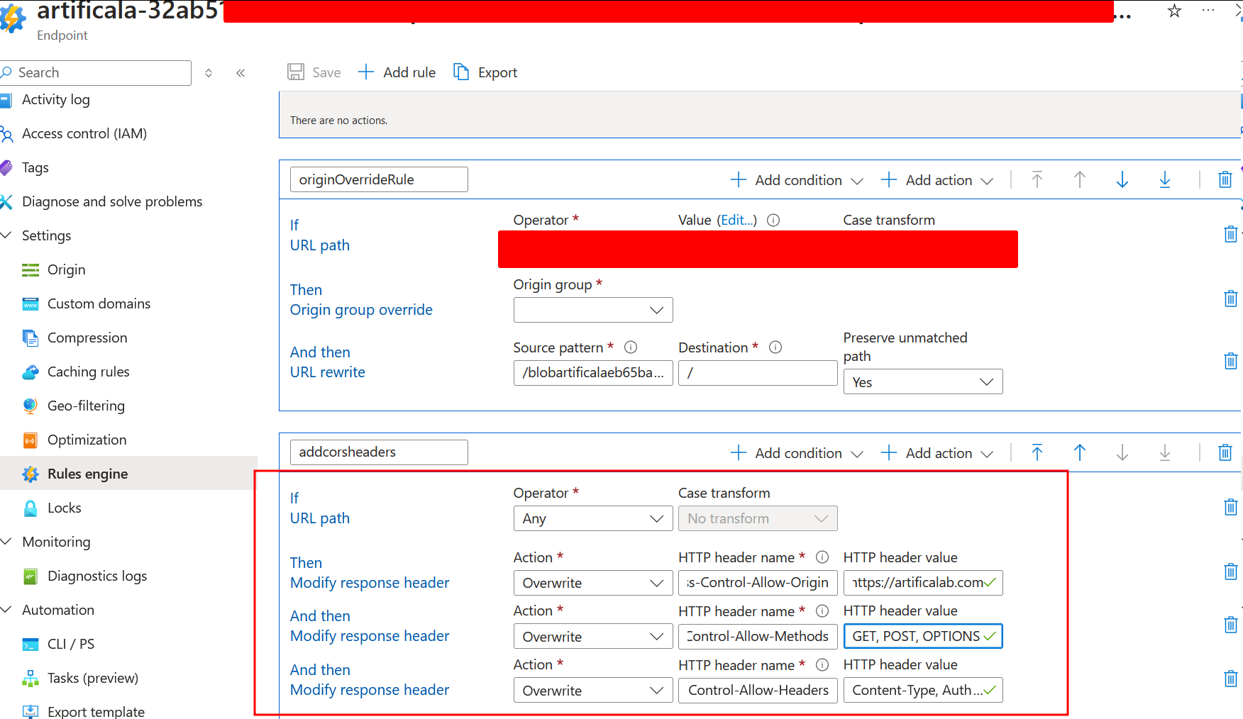
Task: Open Add action dropdown for originOverrideRule
Action: 937,180
